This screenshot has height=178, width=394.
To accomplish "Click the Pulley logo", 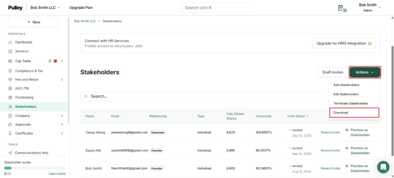I will (15, 8).
